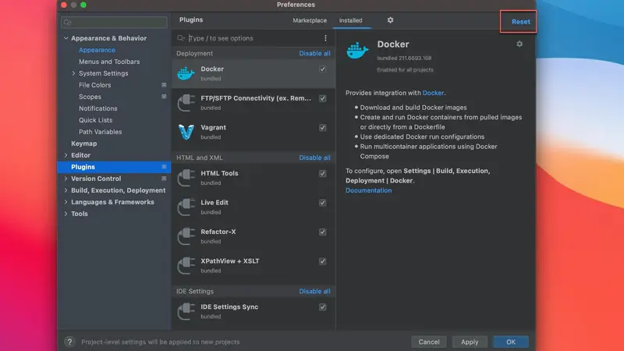Open Path Variables settings

pos(101,132)
